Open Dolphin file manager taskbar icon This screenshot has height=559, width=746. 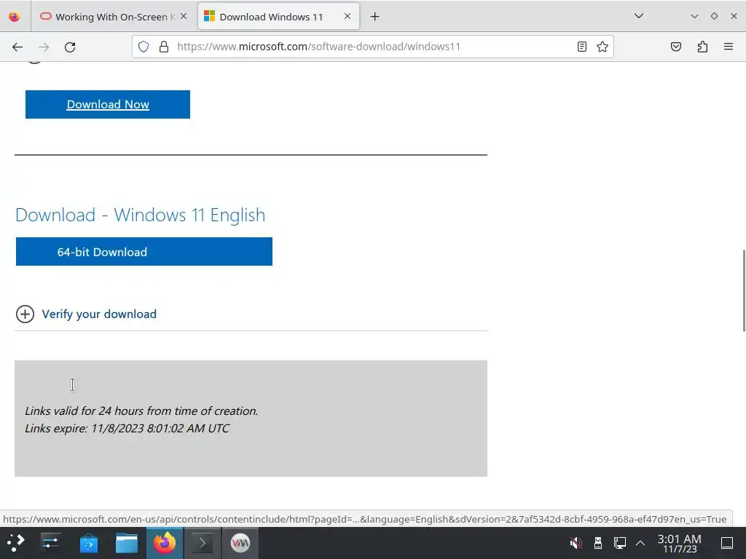click(x=127, y=543)
